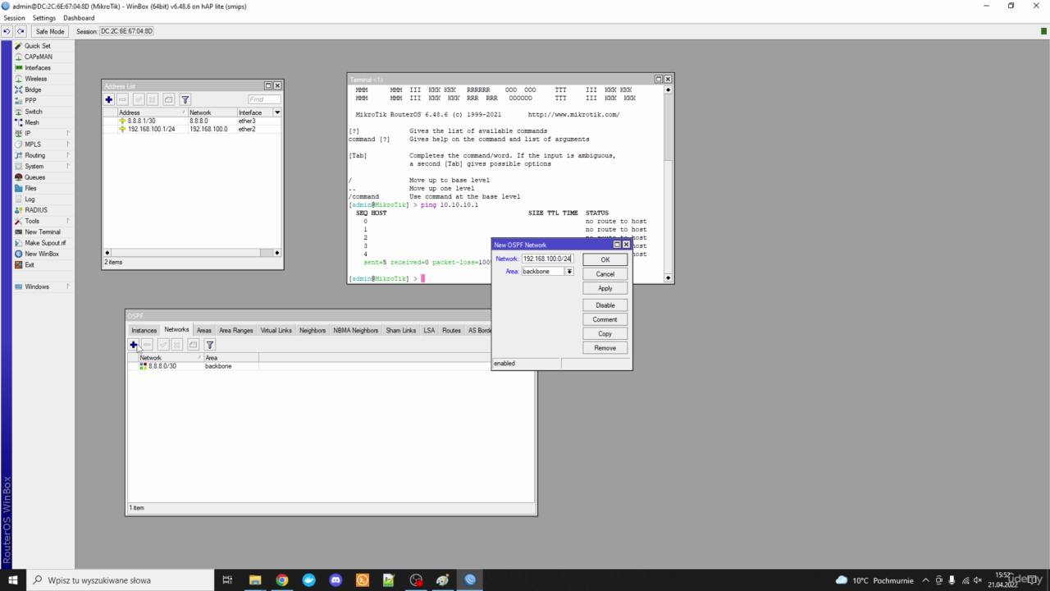Click Comment button in OSPF dialog
Viewport: 1050px width, 591px height.
pos(605,319)
